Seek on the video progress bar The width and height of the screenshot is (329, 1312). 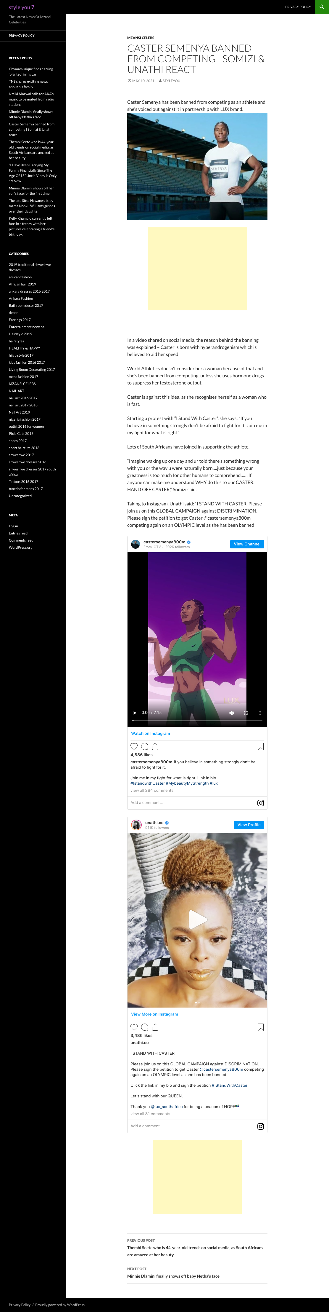coord(197,720)
